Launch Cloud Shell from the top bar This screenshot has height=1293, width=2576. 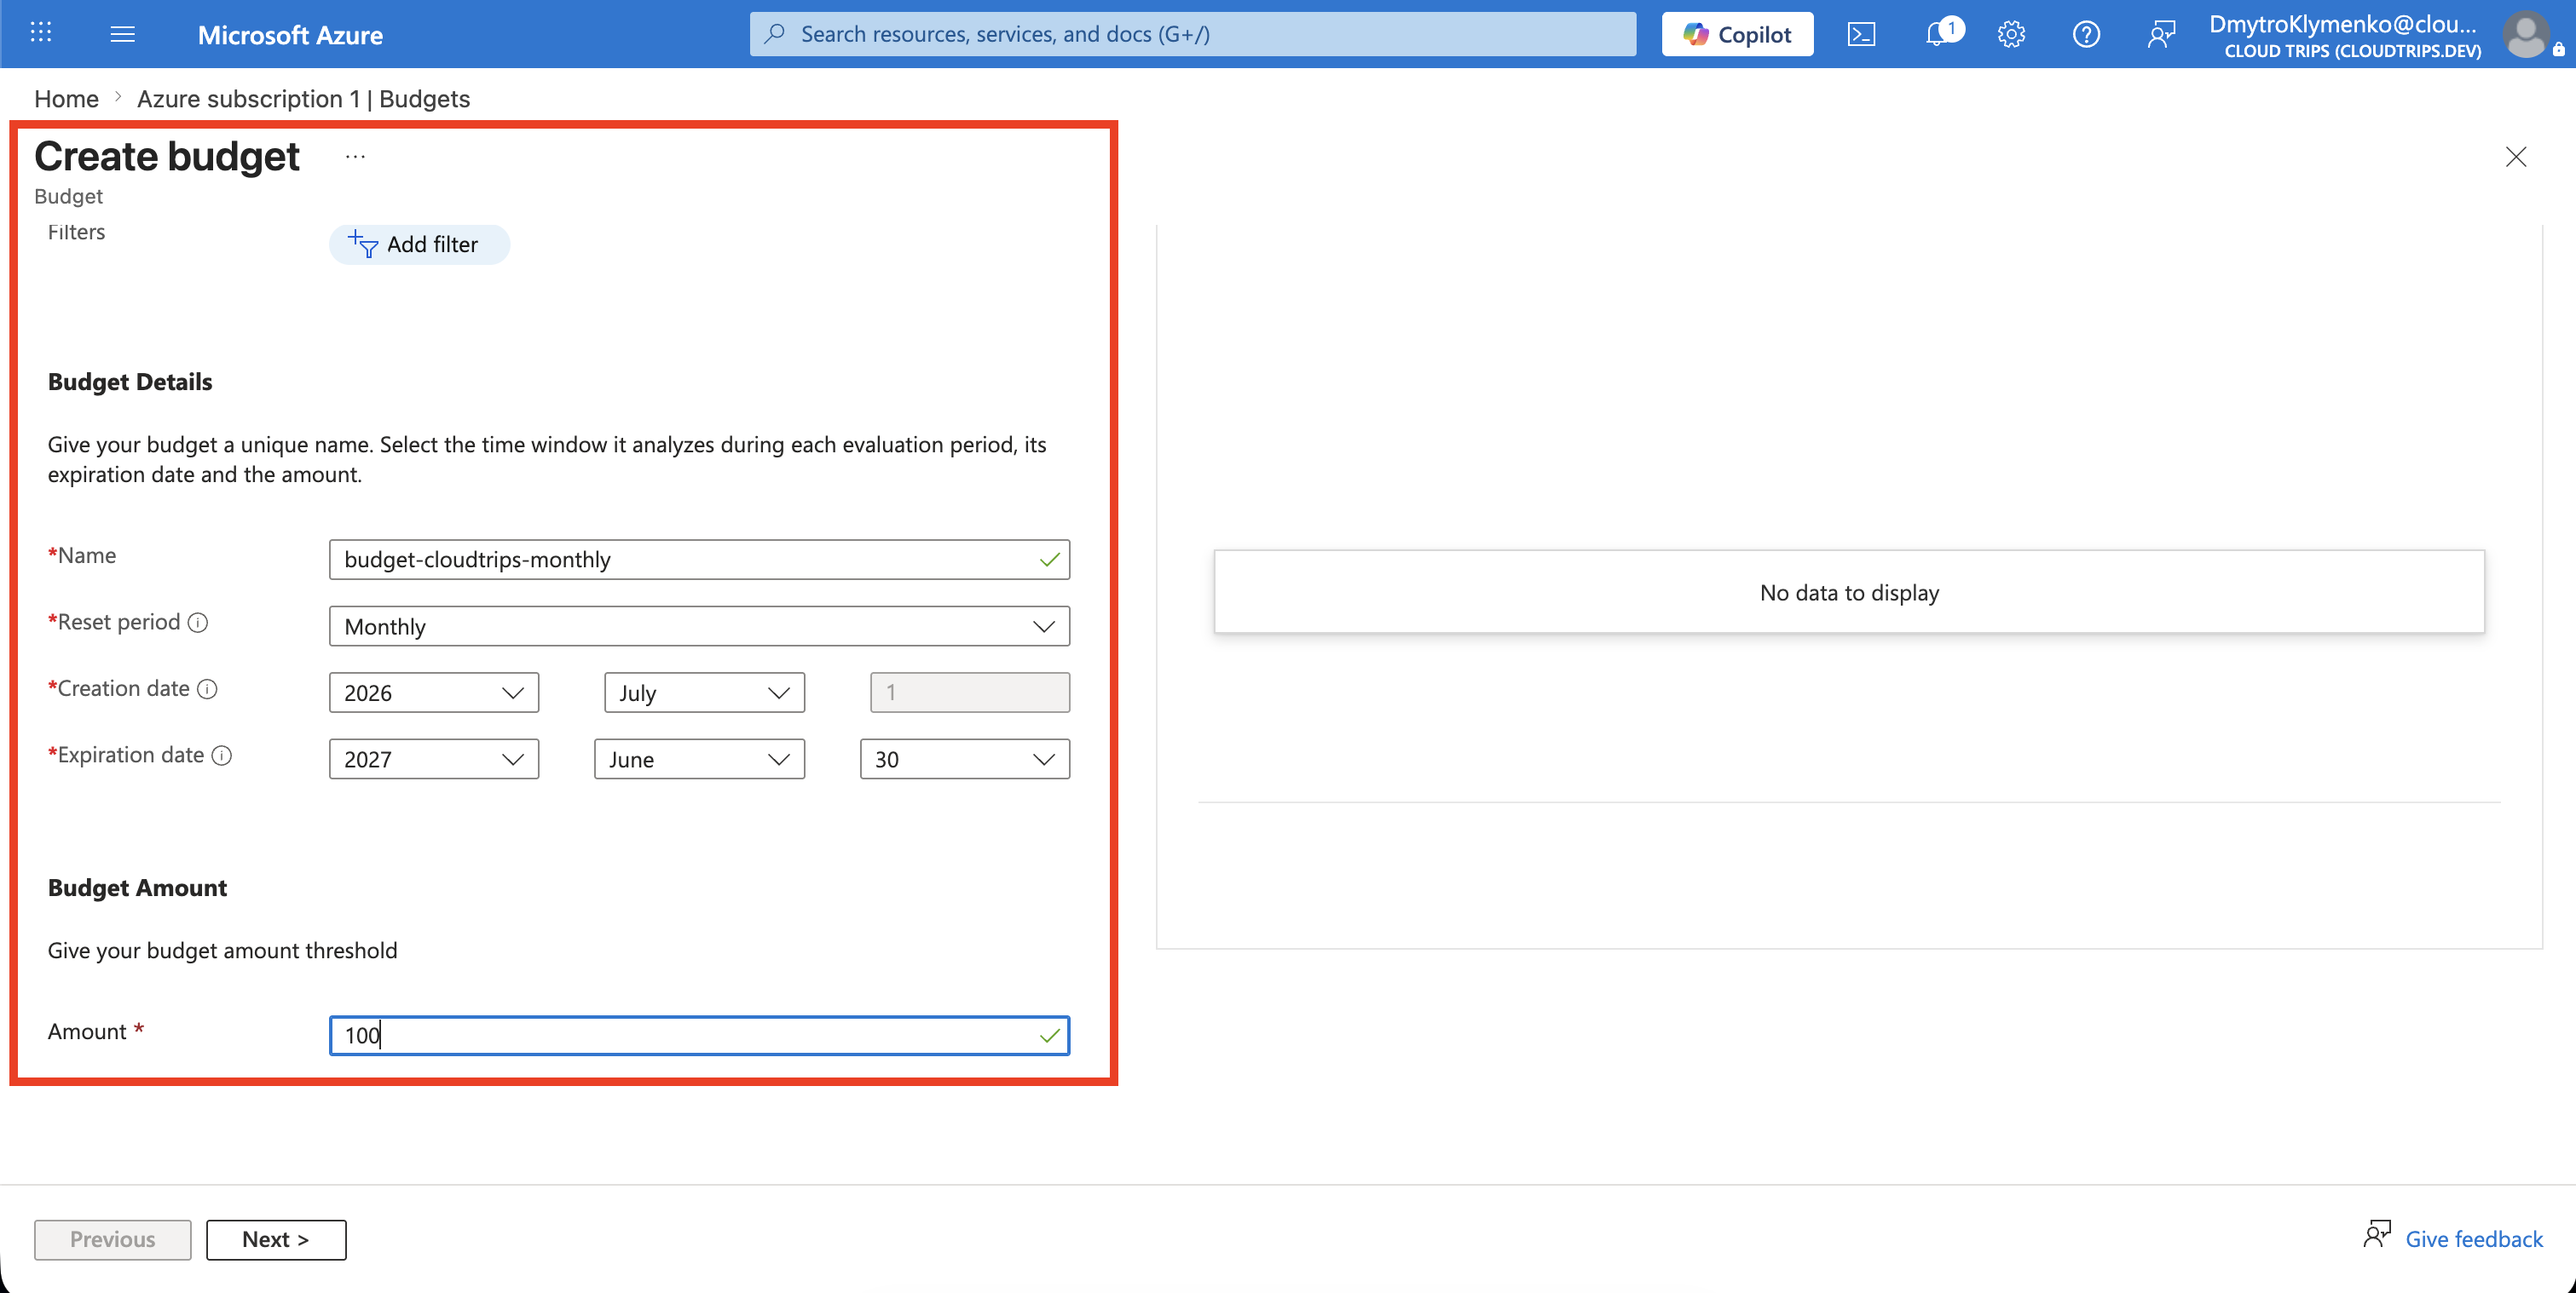(x=1861, y=34)
